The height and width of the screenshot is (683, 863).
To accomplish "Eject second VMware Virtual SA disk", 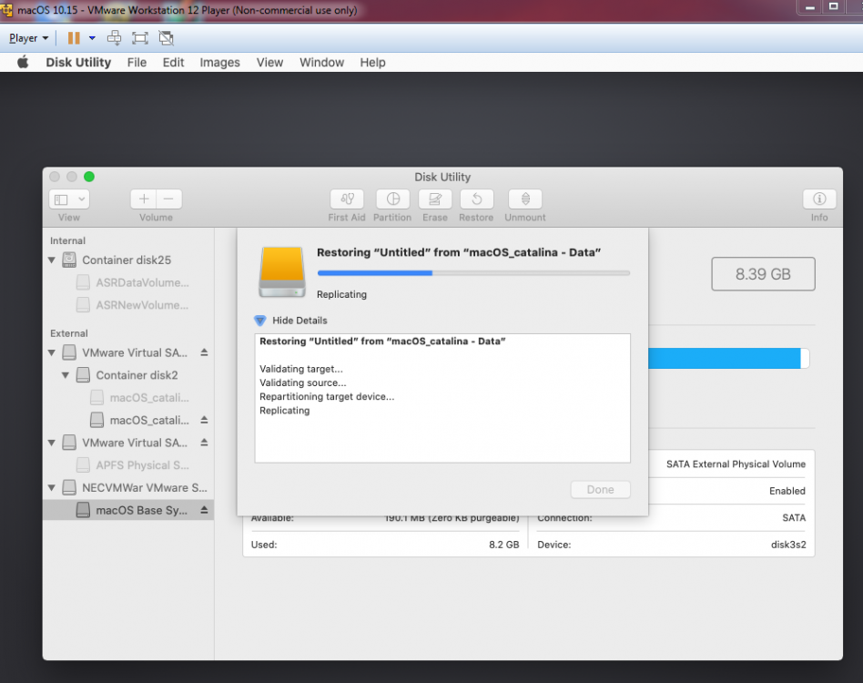I will click(204, 443).
